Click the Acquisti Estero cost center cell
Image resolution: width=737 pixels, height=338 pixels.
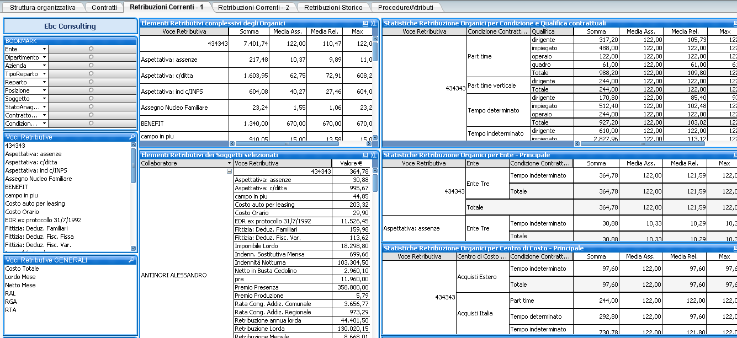pos(483,277)
